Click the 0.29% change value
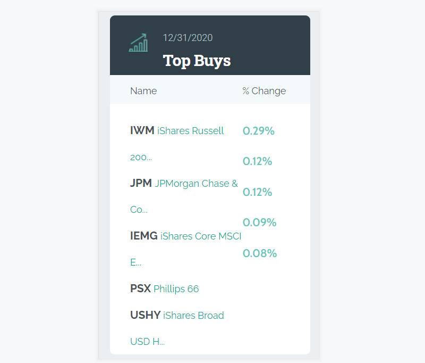Image resolution: width=425 pixels, height=363 pixels. (259, 131)
